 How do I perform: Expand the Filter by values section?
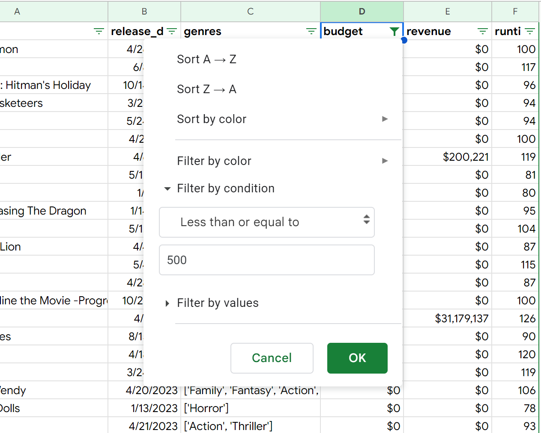(x=167, y=303)
